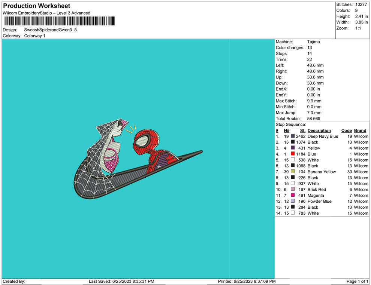
Task: Click the St. column header
Action: 303,131
